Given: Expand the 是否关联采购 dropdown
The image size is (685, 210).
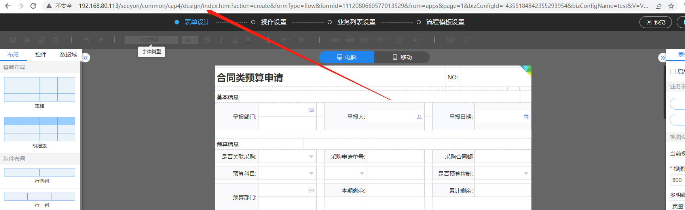Looking at the screenshot, I should click(311, 157).
